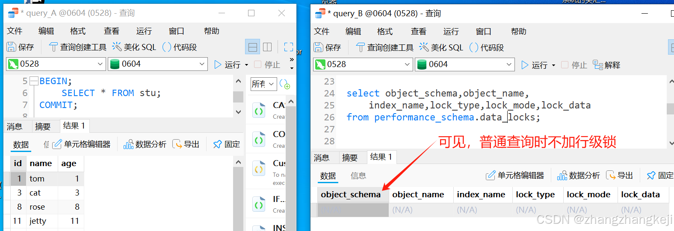Click the query_A editor scrollbar up arrow

pos(238,81)
